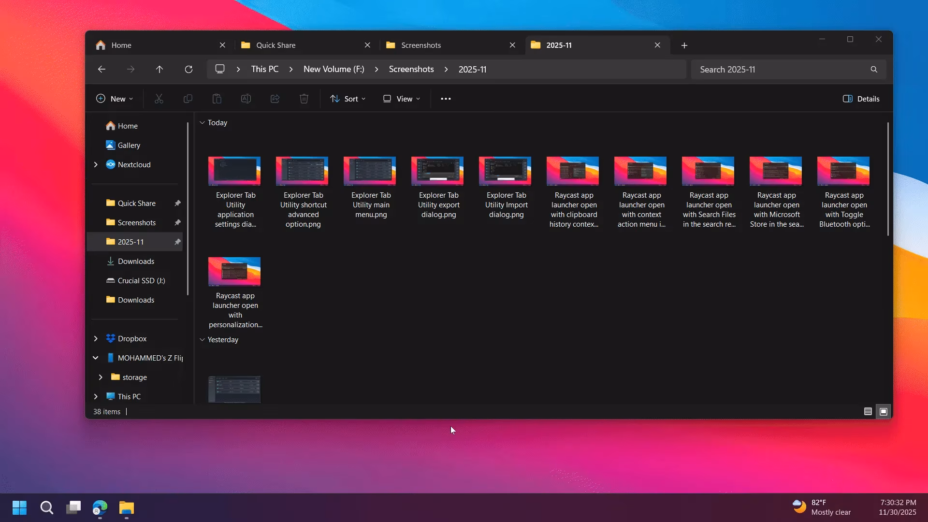Image resolution: width=928 pixels, height=522 pixels.
Task: Expand the Nextcloud tree node
Action: click(96, 164)
